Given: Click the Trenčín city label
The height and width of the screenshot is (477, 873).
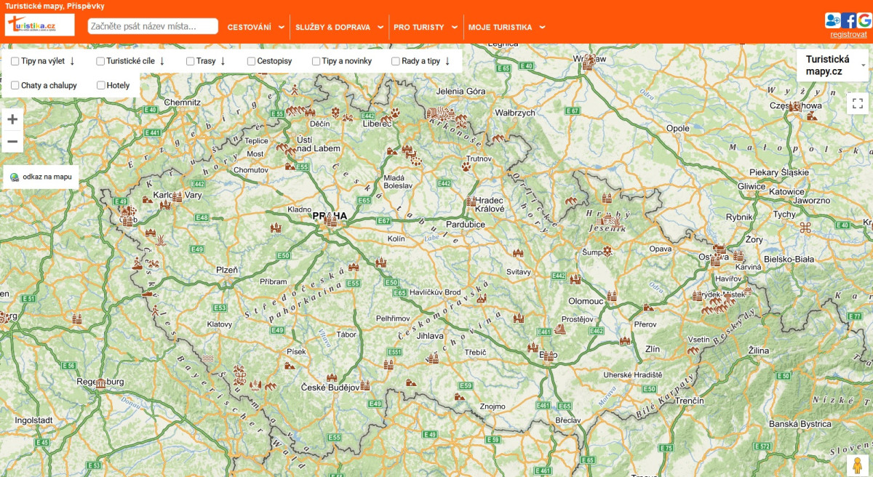Looking at the screenshot, I should [x=689, y=401].
